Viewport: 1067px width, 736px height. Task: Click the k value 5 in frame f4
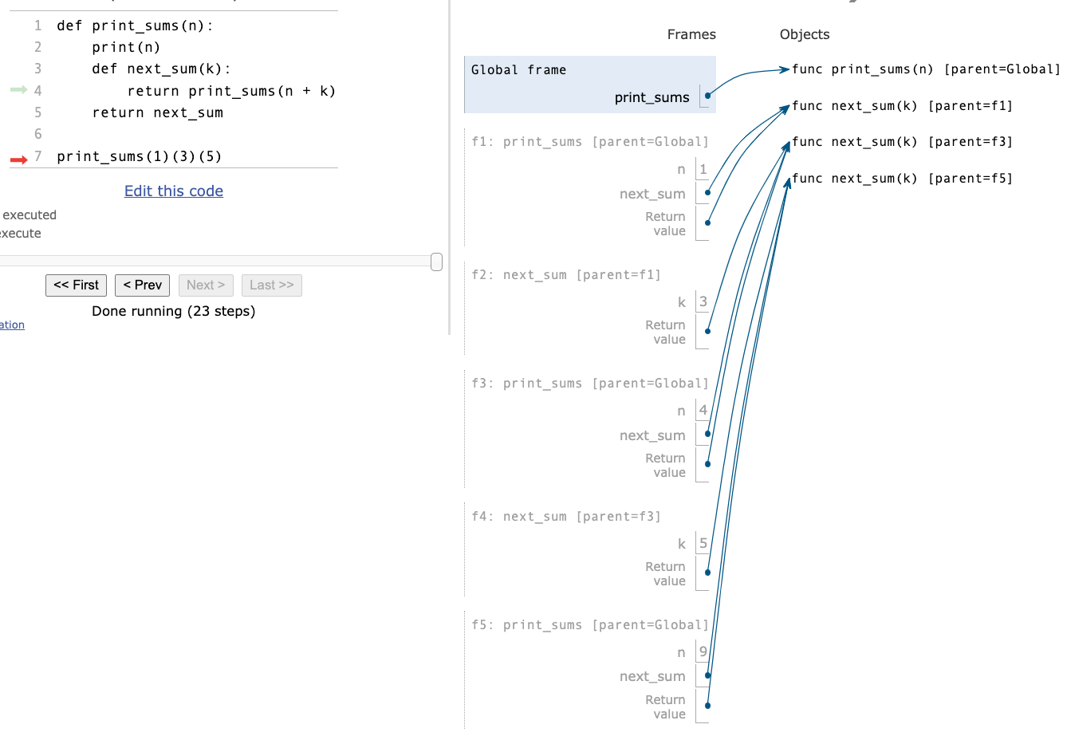pos(703,543)
